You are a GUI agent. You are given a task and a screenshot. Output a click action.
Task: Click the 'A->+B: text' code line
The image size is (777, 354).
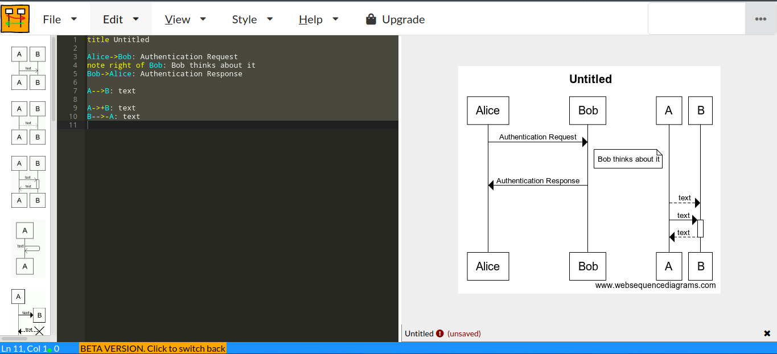111,108
